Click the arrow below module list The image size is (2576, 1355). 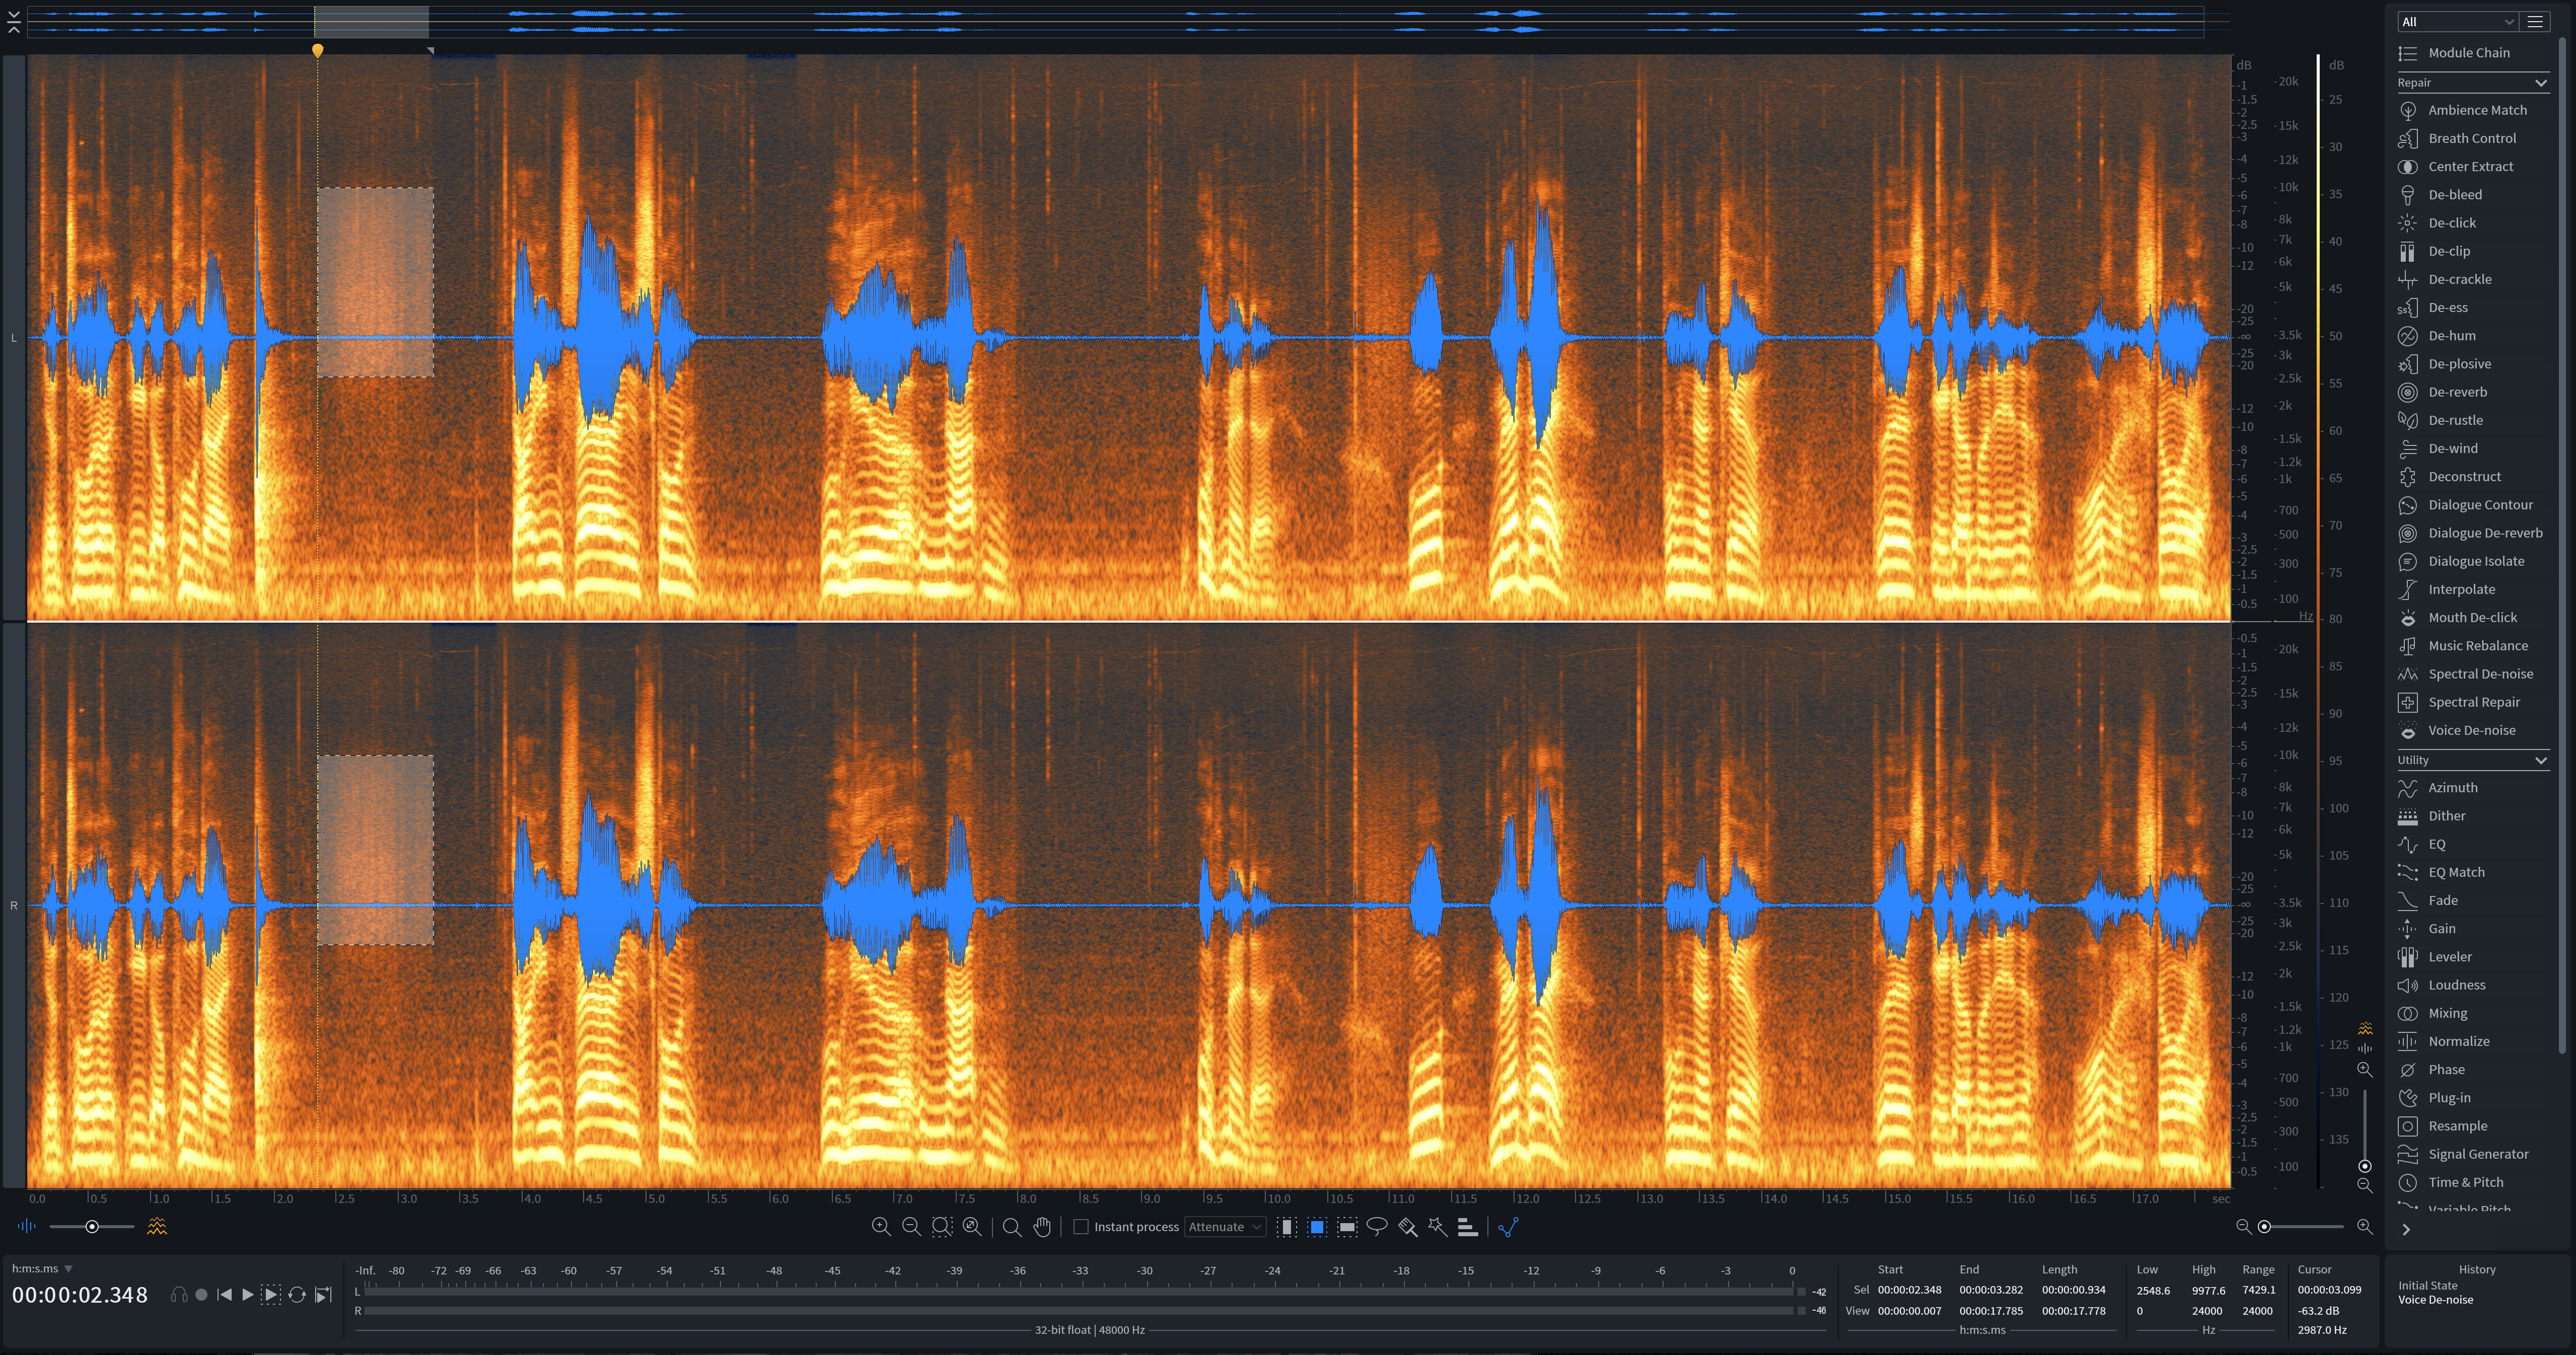(x=2407, y=1230)
